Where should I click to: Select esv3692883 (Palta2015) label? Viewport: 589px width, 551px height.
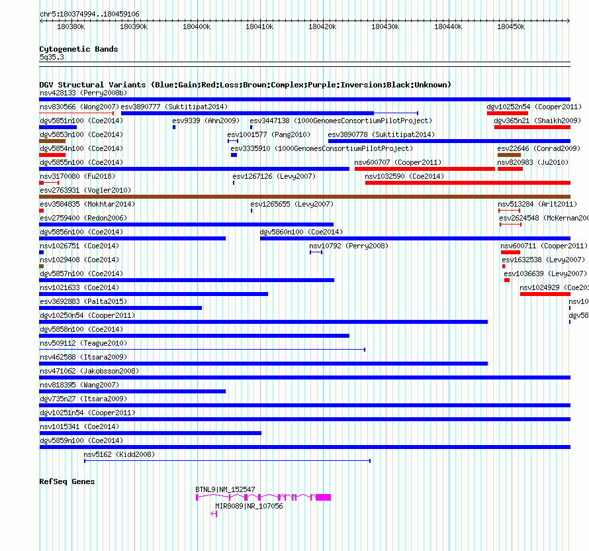coord(83,301)
